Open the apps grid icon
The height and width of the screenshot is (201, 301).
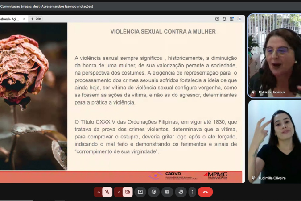tap(232, 19)
